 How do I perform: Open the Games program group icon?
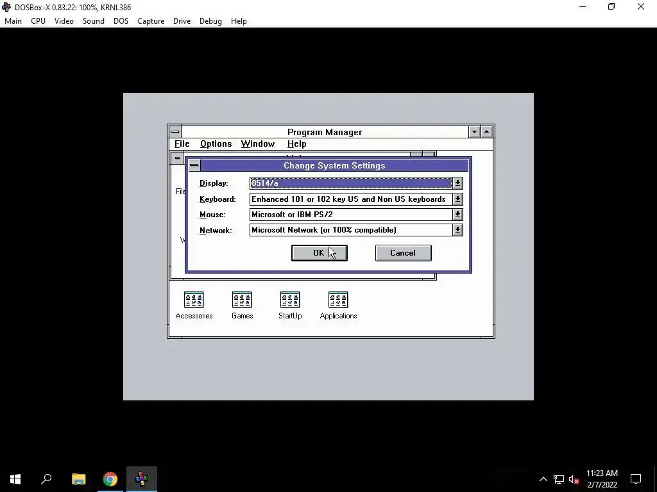tap(242, 300)
